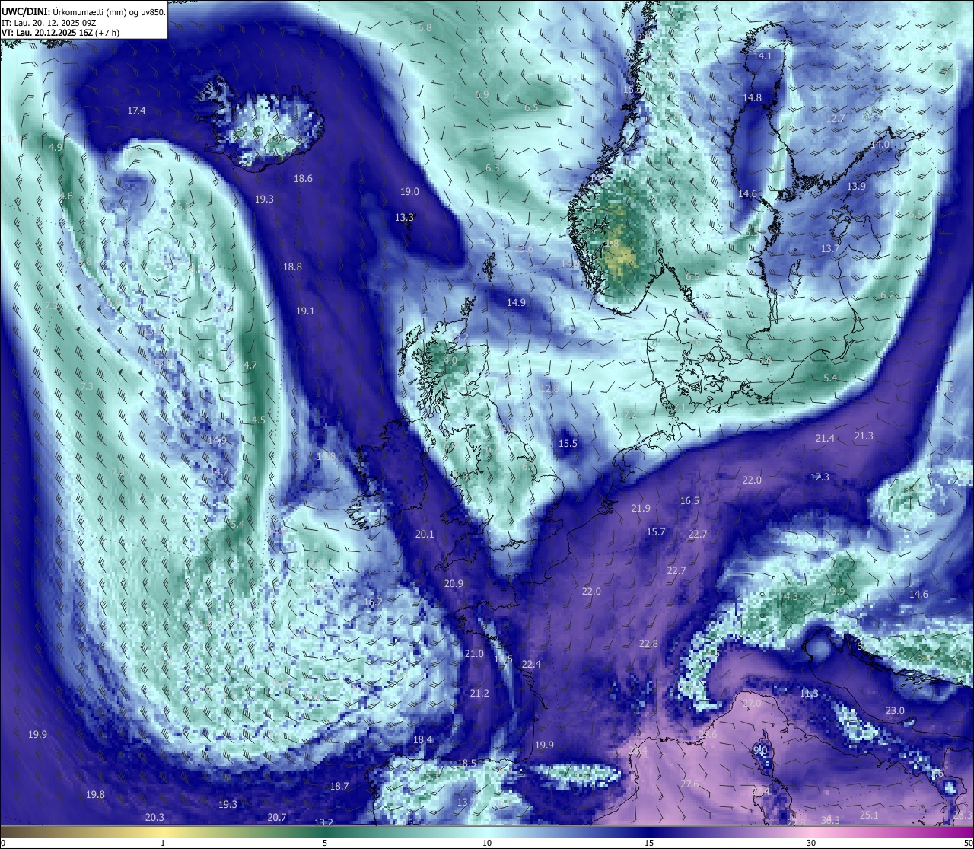The height and width of the screenshot is (849, 974).
Task: Select the 'IT: Lau. 20. 12. 2025 09Z' line
Action: click(49, 23)
